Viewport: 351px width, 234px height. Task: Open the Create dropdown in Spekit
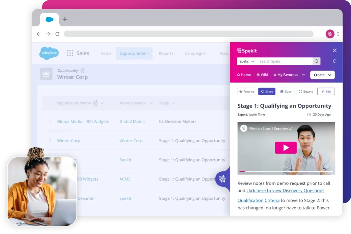point(322,75)
